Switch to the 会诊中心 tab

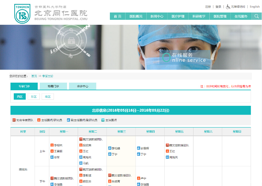coord(82,86)
